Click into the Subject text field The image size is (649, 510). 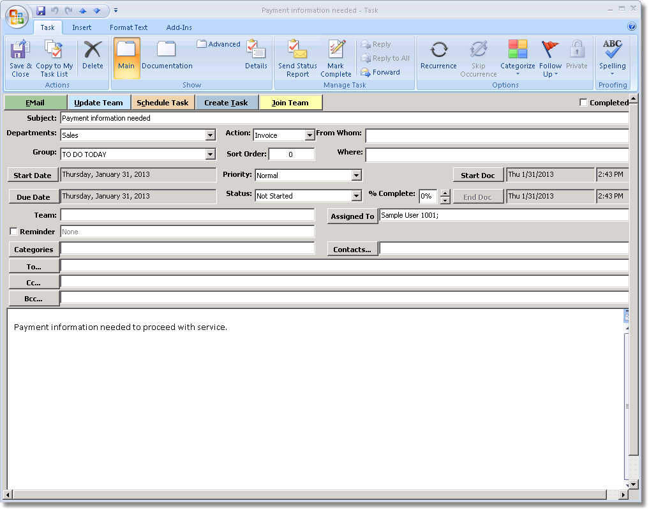click(345, 118)
